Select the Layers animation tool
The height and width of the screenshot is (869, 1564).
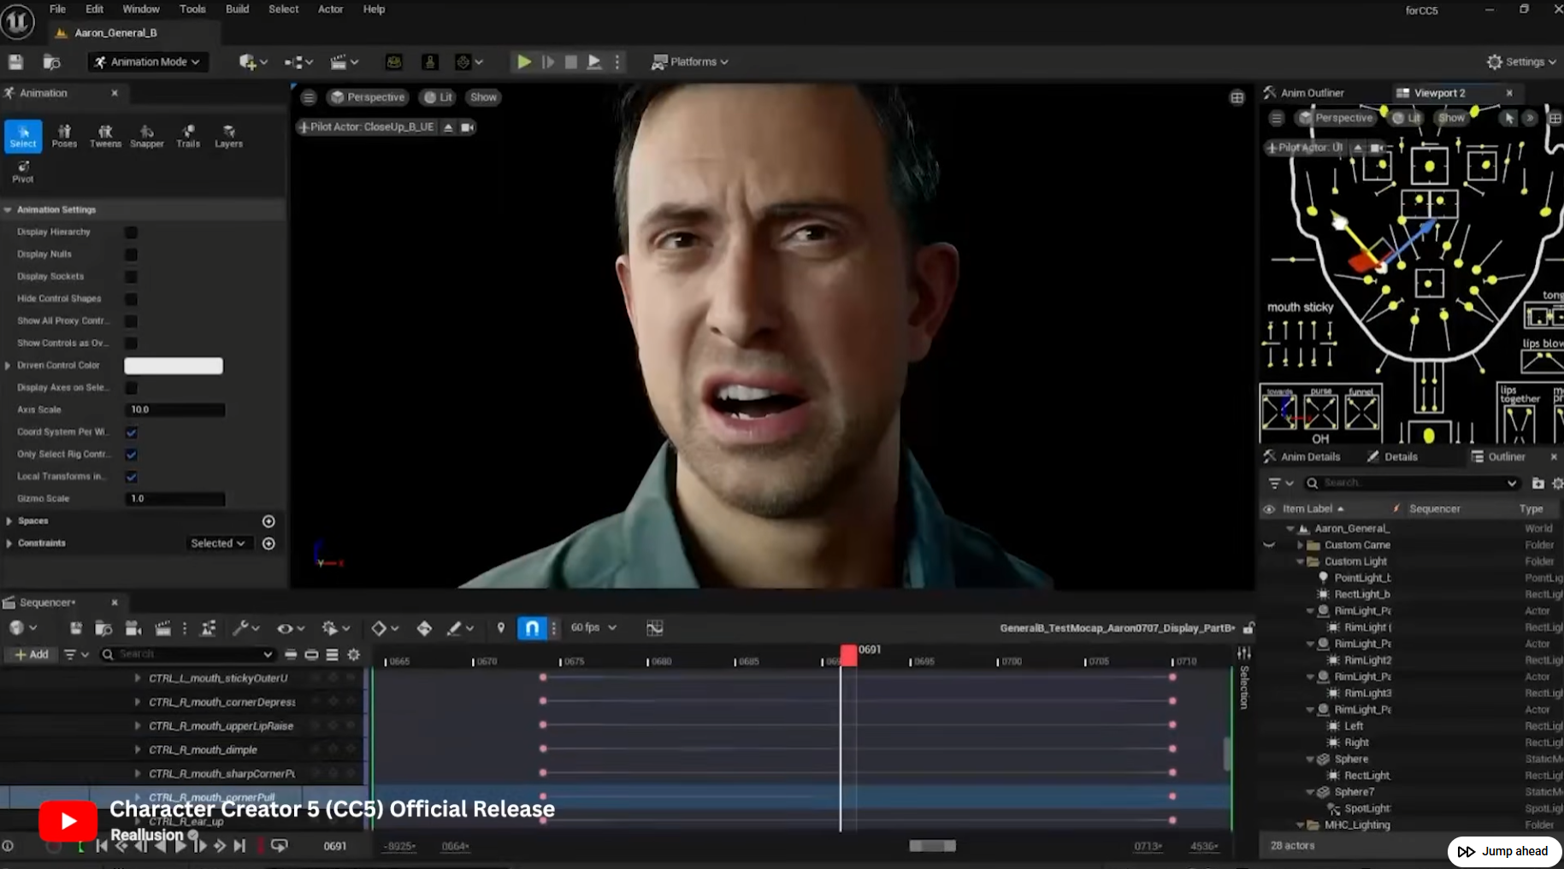click(228, 135)
